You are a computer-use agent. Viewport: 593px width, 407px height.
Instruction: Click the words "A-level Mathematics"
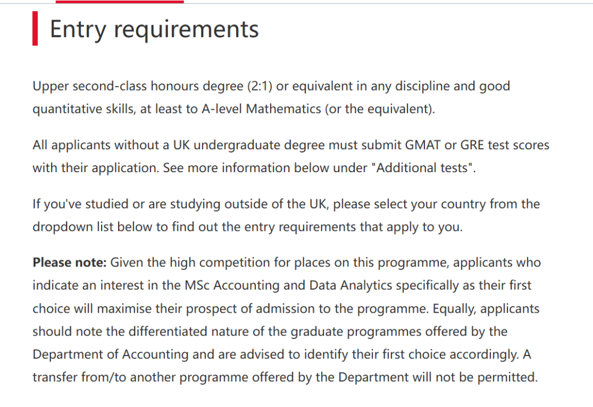coord(261,109)
